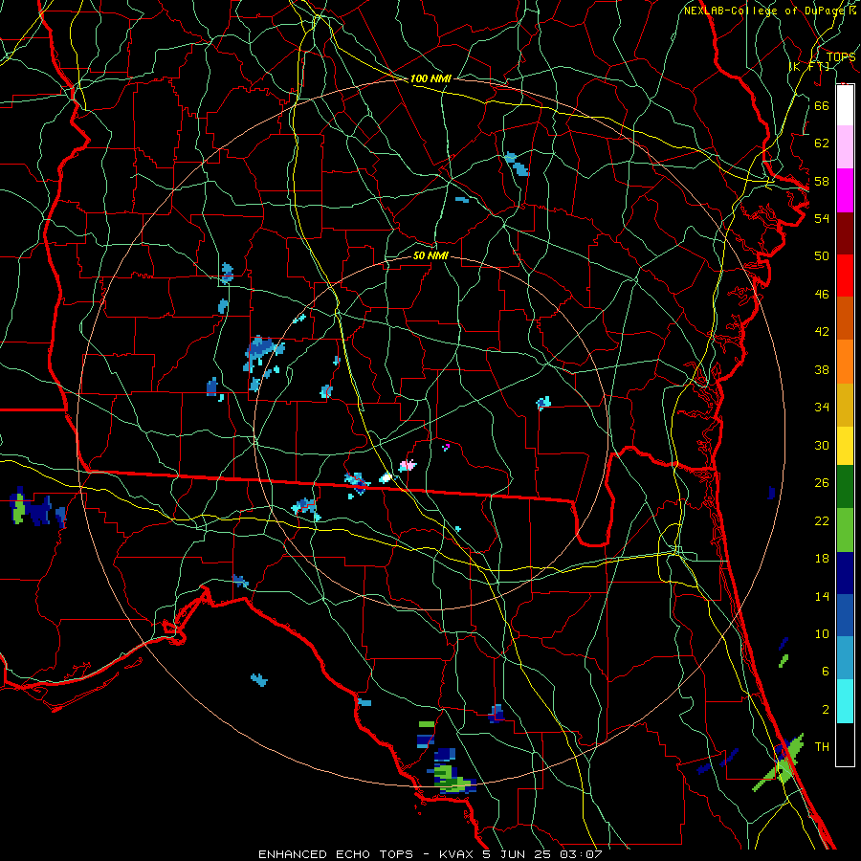The height and width of the screenshot is (861, 861).
Task: Click the legend value 58
Action: [822, 181]
